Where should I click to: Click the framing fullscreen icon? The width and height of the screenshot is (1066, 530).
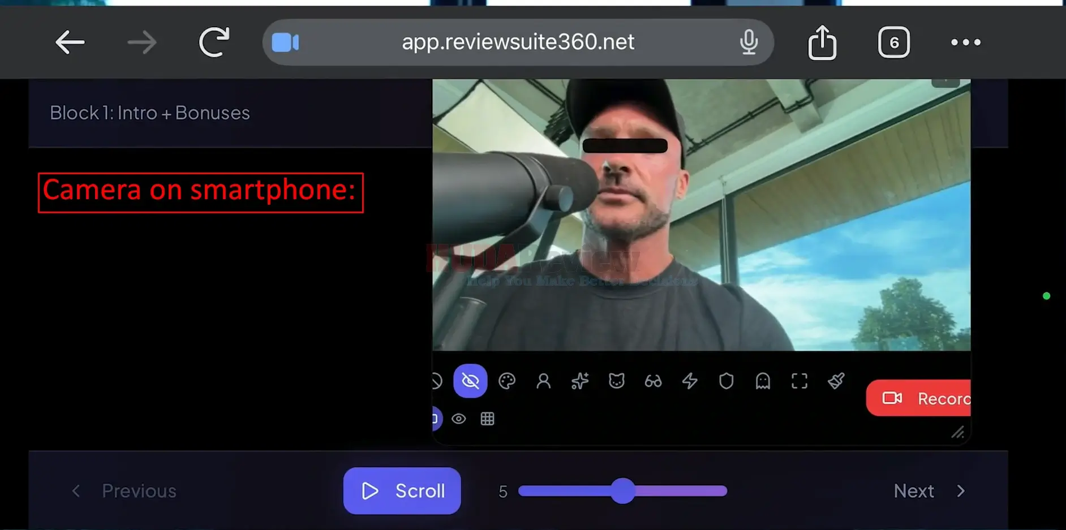(x=799, y=381)
